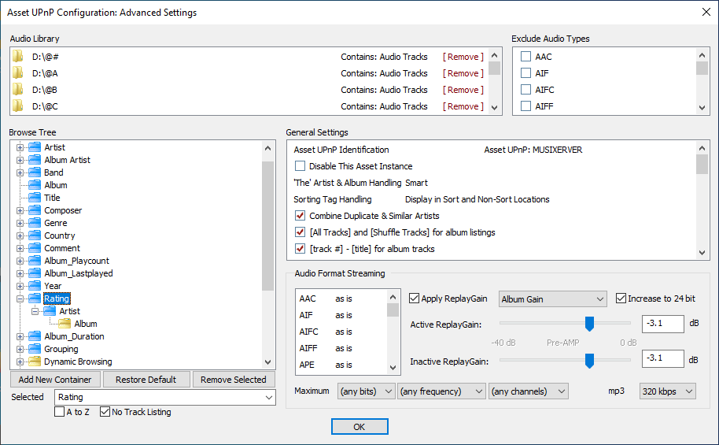Select the AIFC as is streaming row
The width and height of the screenshot is (719, 445).
[x=341, y=332]
